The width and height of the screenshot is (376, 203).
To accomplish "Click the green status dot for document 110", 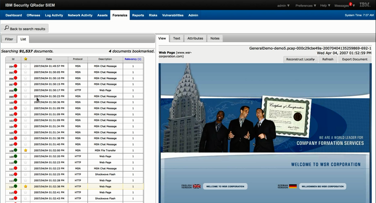I will pos(16,162).
